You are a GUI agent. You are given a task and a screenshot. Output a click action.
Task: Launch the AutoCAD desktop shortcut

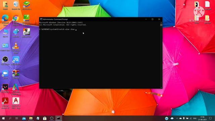[16, 103]
